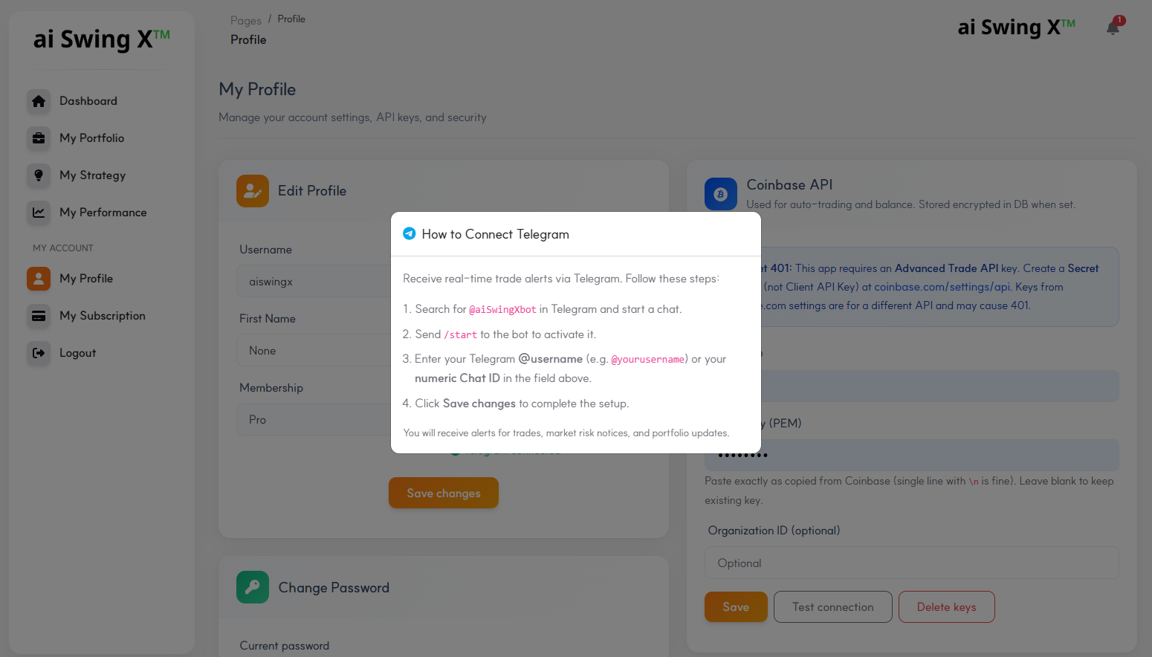
Task: Click the My Strategy lightbulb icon
Action: [x=39, y=175]
